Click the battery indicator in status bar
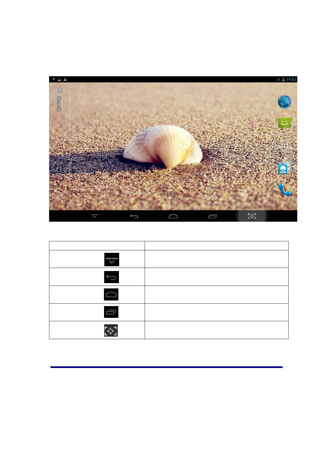Viewport: 334px width, 472px height. click(283, 80)
